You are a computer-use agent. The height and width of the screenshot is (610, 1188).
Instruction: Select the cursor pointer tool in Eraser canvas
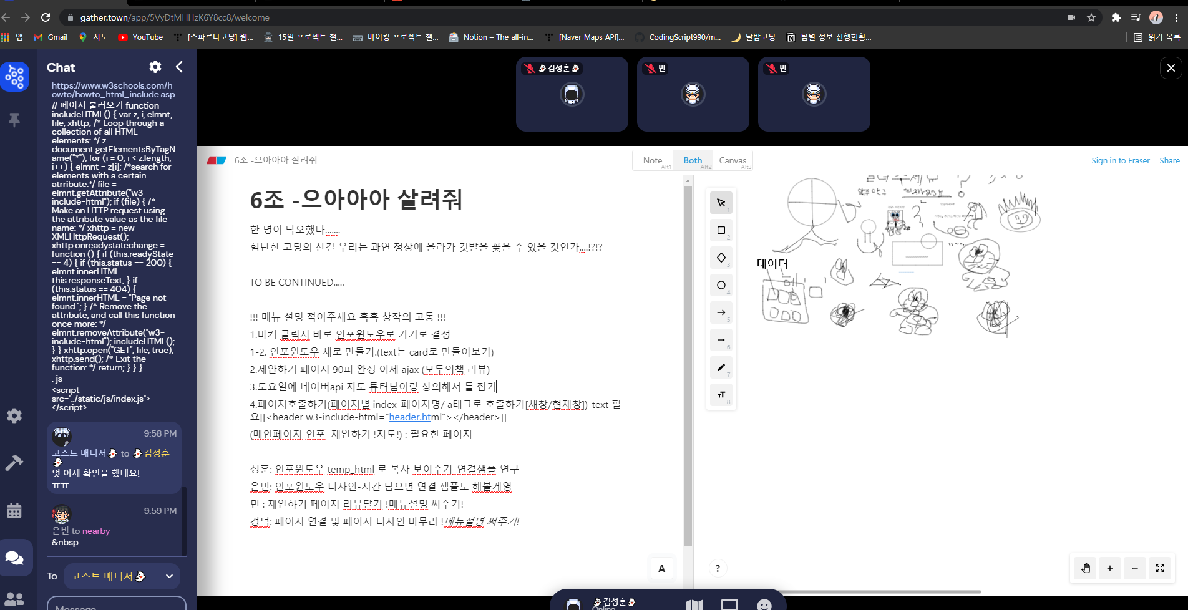point(721,203)
